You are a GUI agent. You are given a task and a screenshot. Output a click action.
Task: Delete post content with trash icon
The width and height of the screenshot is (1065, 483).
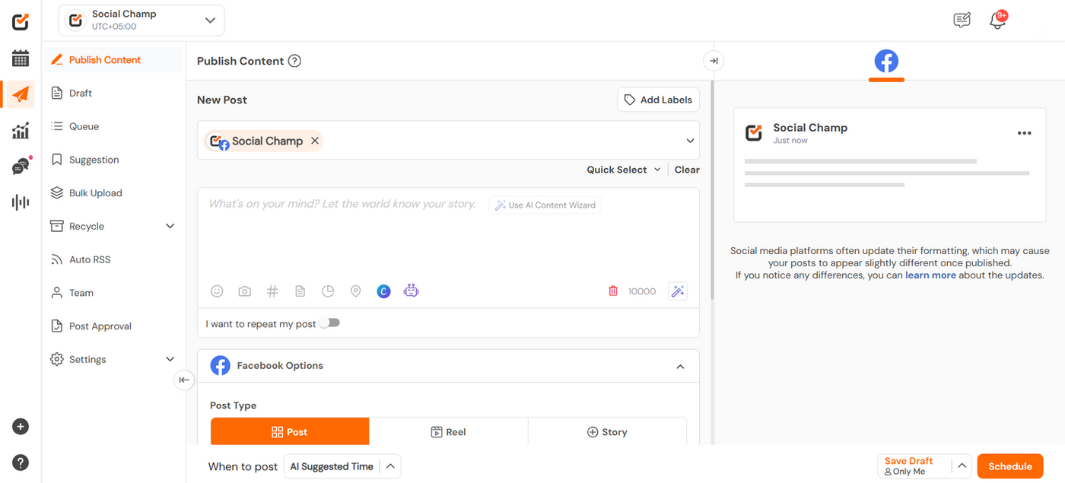pyautogui.click(x=613, y=291)
